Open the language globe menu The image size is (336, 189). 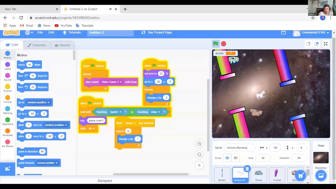tap(29, 33)
